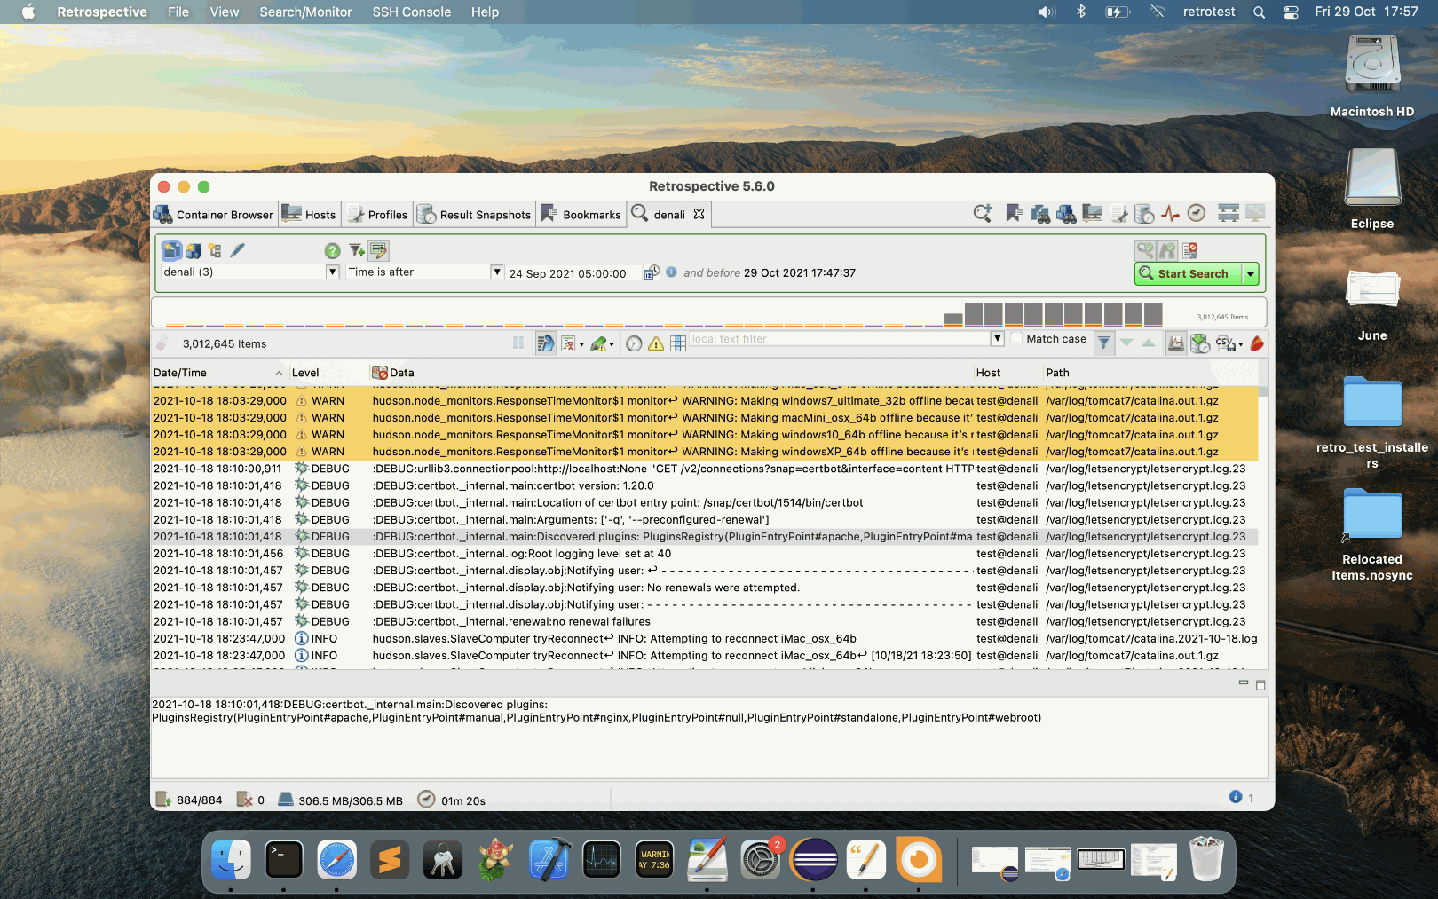
Task: Open Safari from the Dock
Action: pos(336,860)
